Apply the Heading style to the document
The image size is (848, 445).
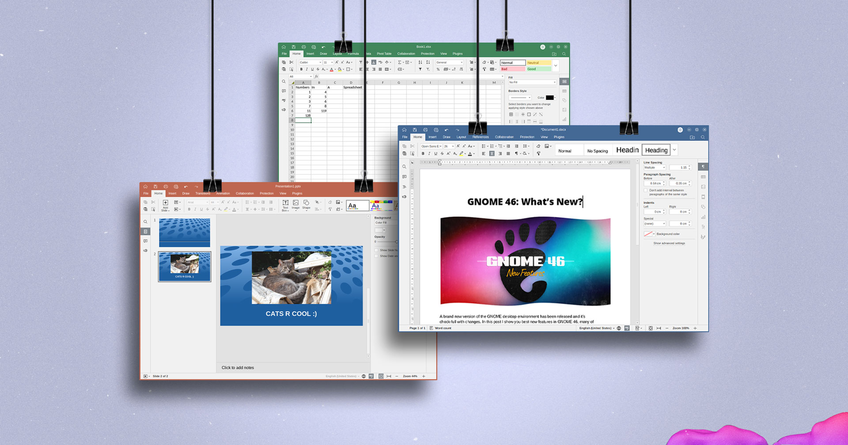pos(656,150)
